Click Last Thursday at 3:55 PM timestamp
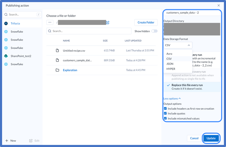The height and width of the screenshot is (147, 226). (x=140, y=50)
